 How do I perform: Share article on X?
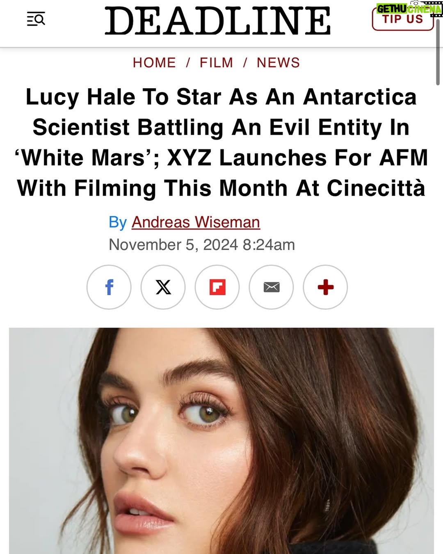tap(163, 287)
